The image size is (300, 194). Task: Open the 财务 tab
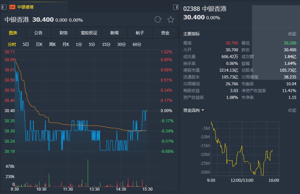tap(64, 33)
